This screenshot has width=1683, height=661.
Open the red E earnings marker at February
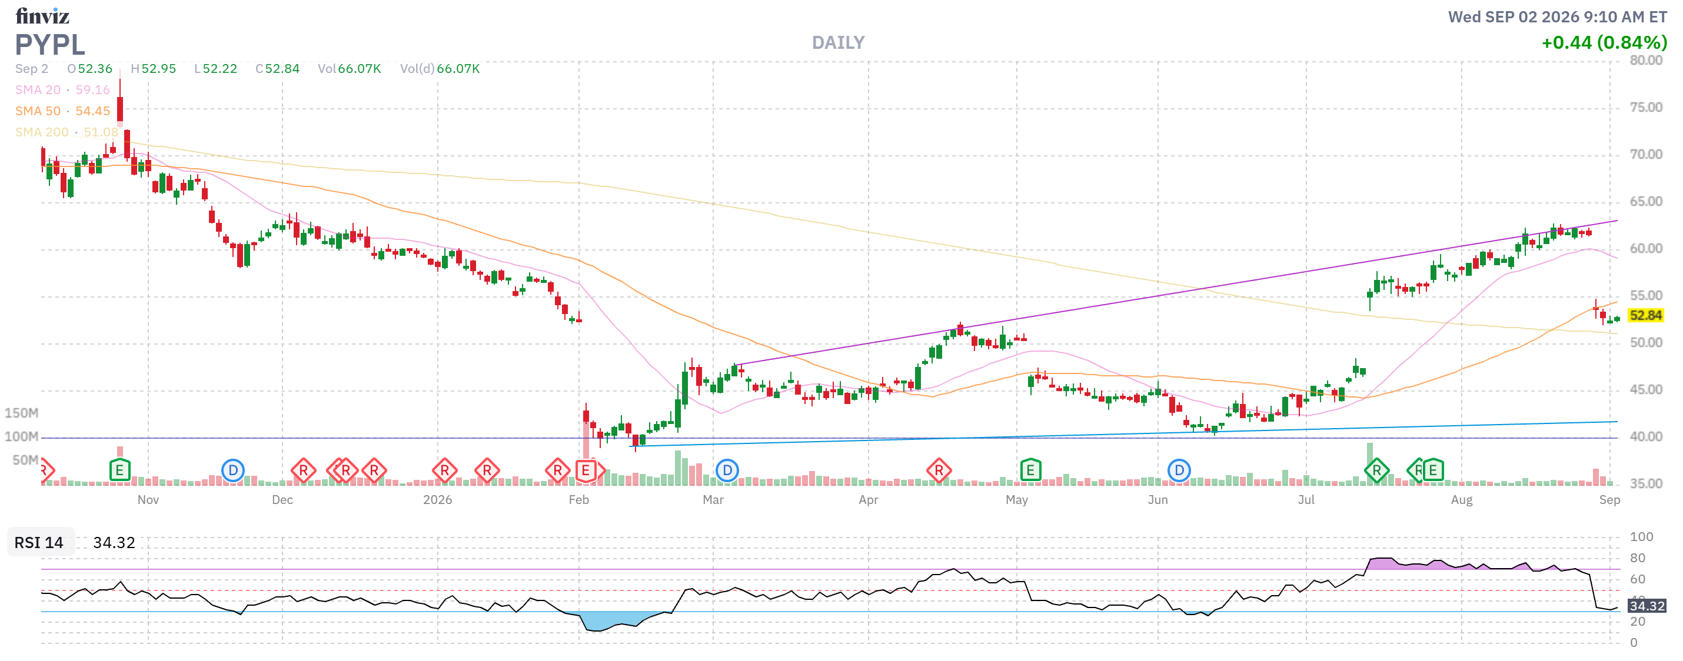pyautogui.click(x=586, y=470)
